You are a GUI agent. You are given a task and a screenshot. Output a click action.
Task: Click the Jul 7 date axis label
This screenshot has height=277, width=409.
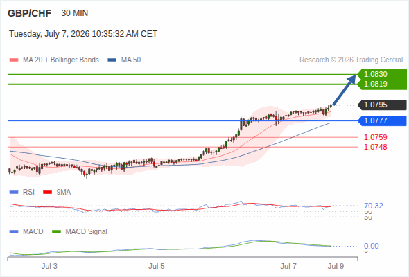point(288,266)
